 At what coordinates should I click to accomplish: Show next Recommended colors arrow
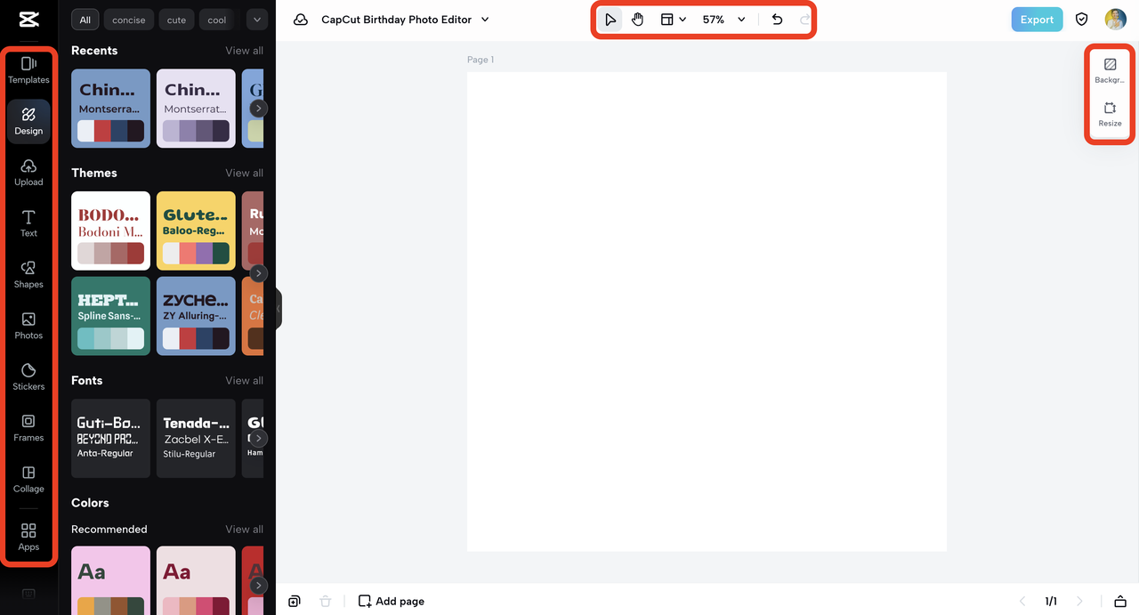click(258, 586)
